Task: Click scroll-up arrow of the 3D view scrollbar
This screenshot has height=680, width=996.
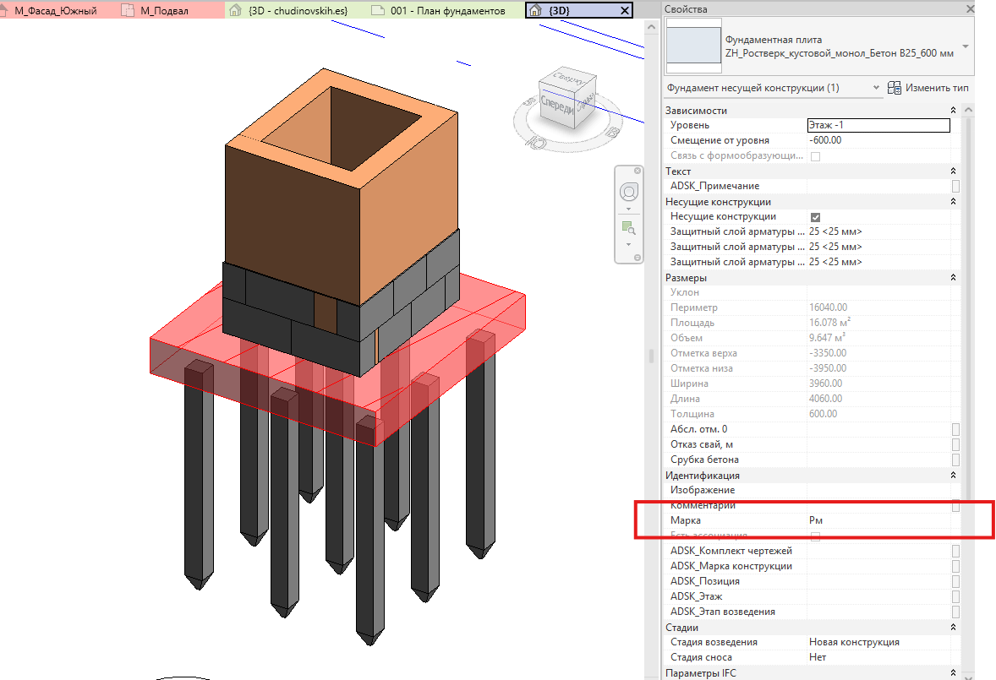Action: click(x=651, y=27)
